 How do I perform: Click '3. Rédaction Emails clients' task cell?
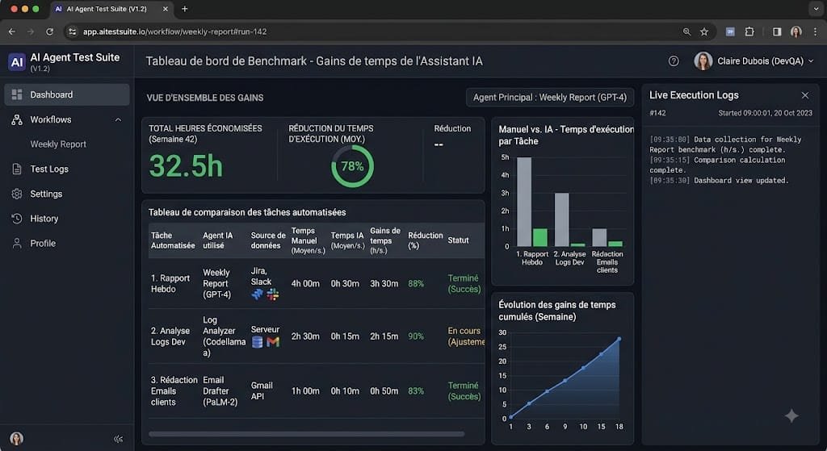point(174,391)
